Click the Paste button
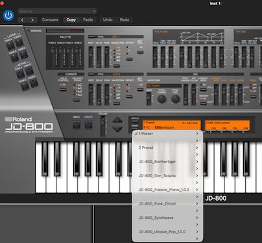Image resolution: width=262 pixels, height=243 pixels. 88,20
